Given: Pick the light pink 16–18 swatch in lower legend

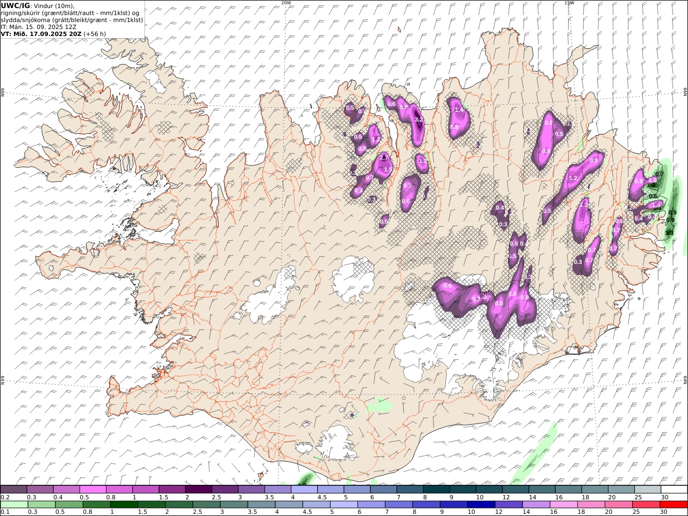Looking at the screenshot, I should pos(563,504).
